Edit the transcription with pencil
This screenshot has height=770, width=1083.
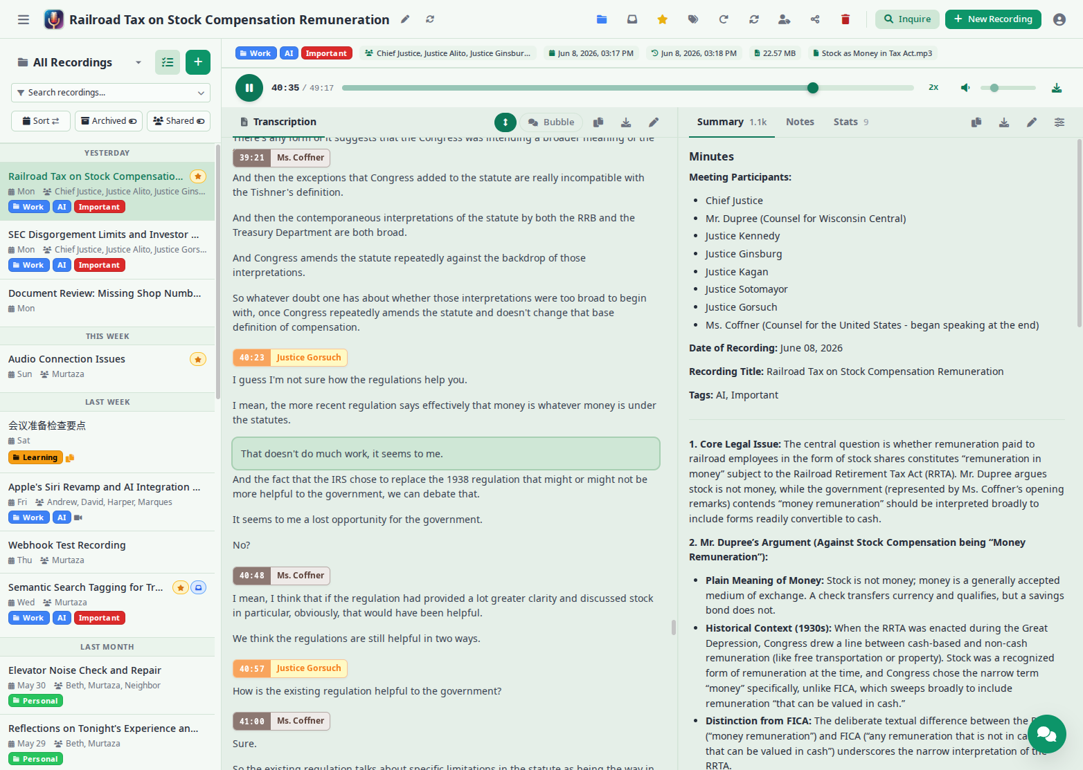pyautogui.click(x=654, y=122)
